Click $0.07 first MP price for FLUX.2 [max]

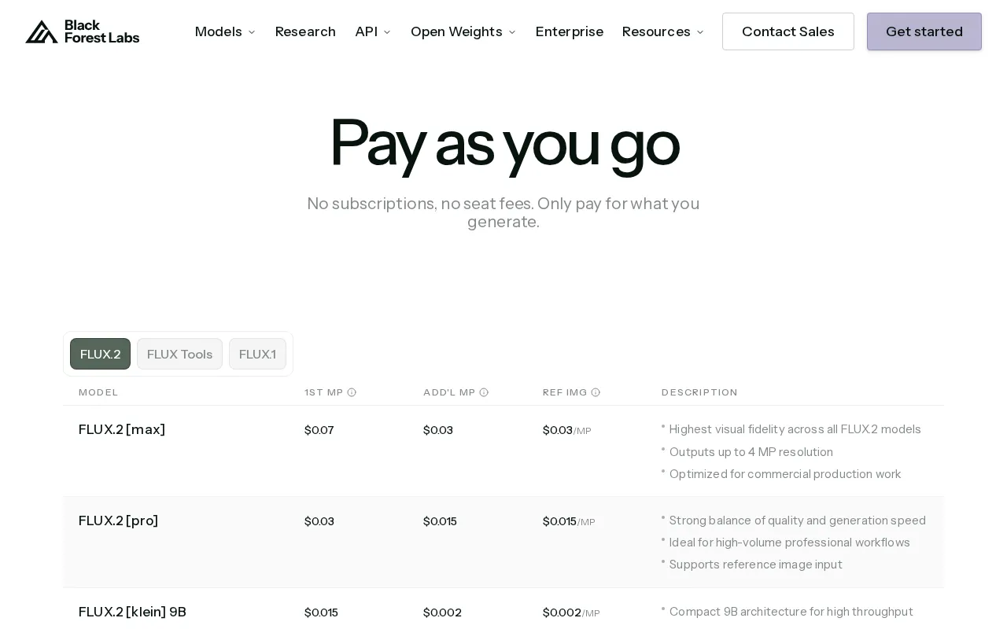(x=319, y=430)
